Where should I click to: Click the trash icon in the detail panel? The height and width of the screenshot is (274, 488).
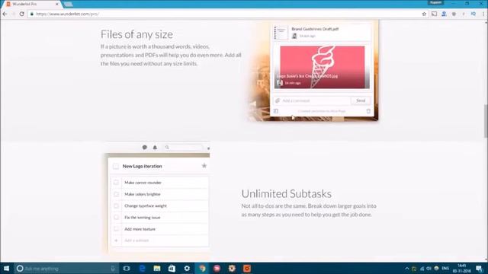click(x=368, y=111)
